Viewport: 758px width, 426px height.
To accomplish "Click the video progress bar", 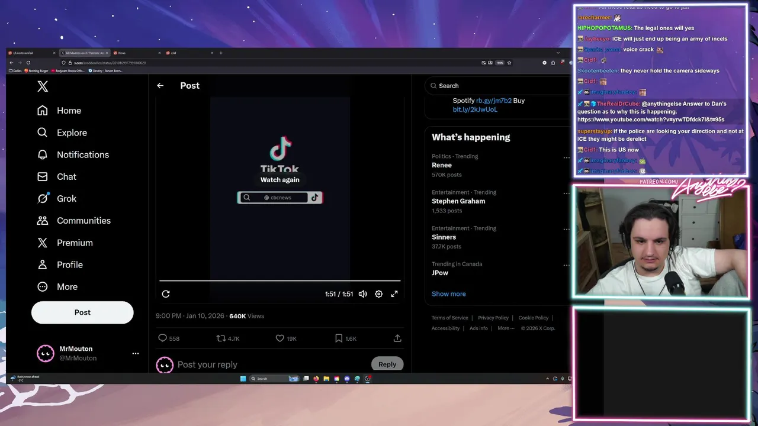I will (x=280, y=280).
